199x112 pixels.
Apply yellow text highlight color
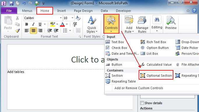coord(52,24)
